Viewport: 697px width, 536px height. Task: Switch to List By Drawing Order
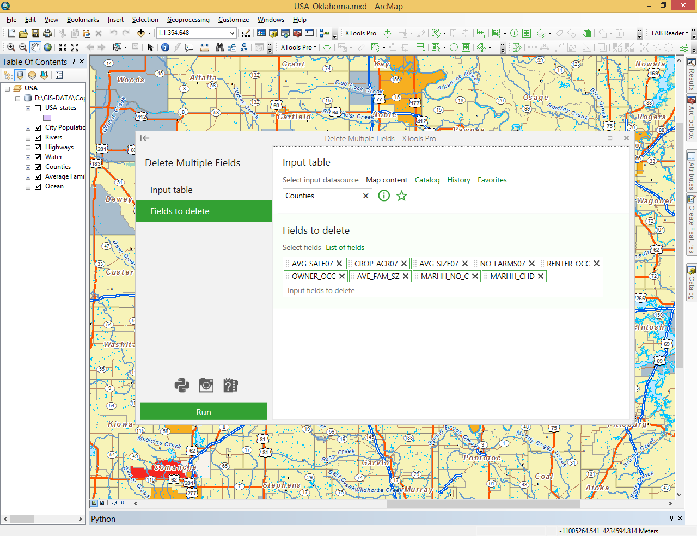[8, 75]
